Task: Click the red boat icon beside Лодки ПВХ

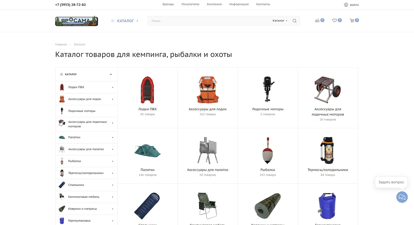Action: 62,87
